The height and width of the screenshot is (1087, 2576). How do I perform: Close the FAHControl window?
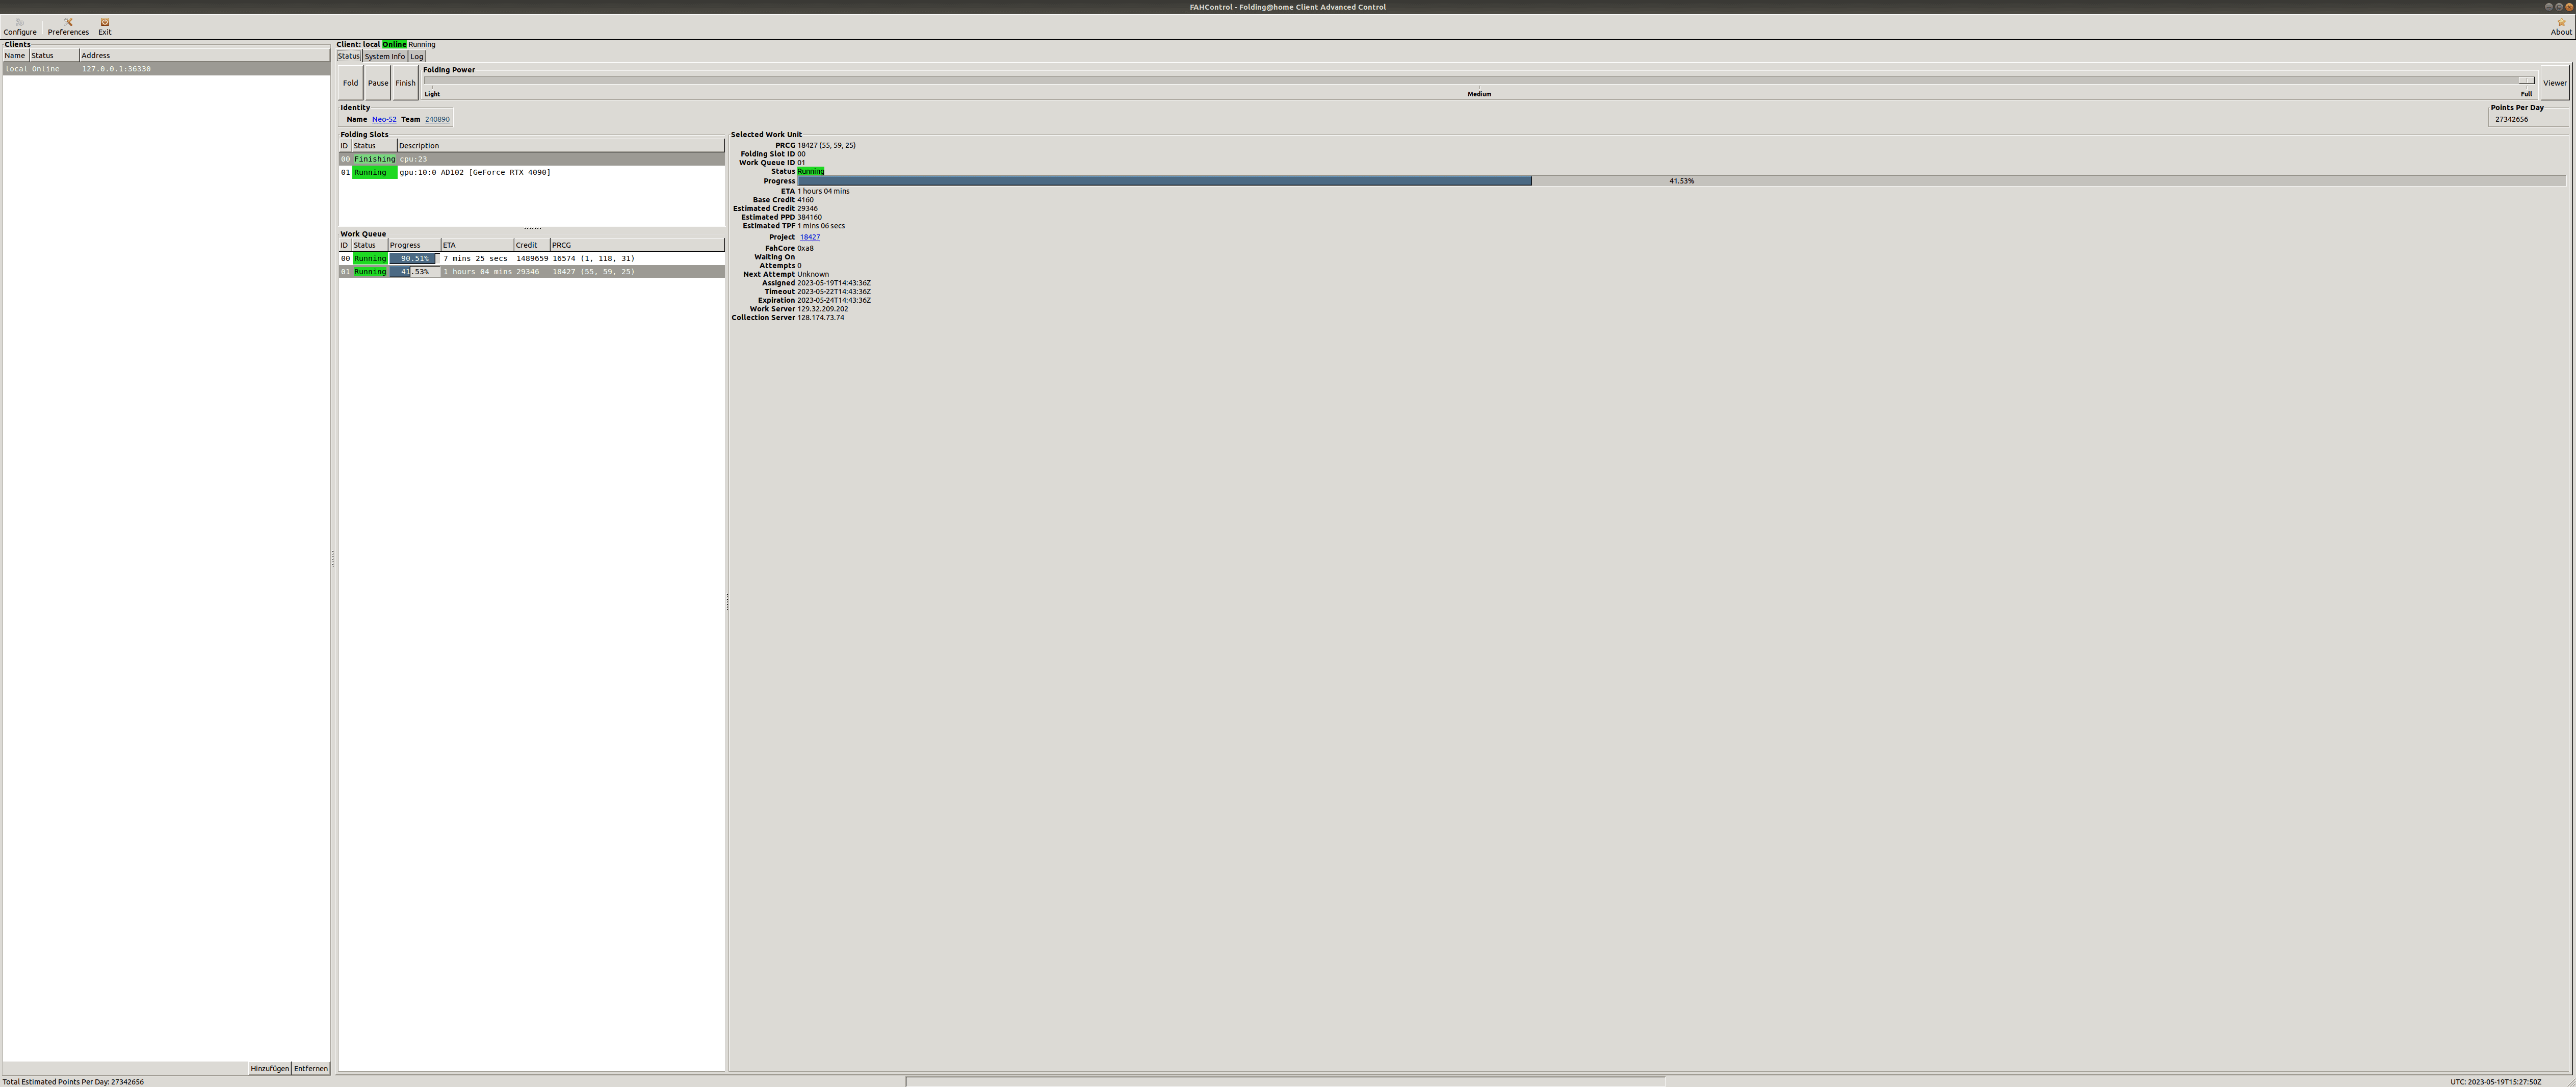(x=2568, y=7)
